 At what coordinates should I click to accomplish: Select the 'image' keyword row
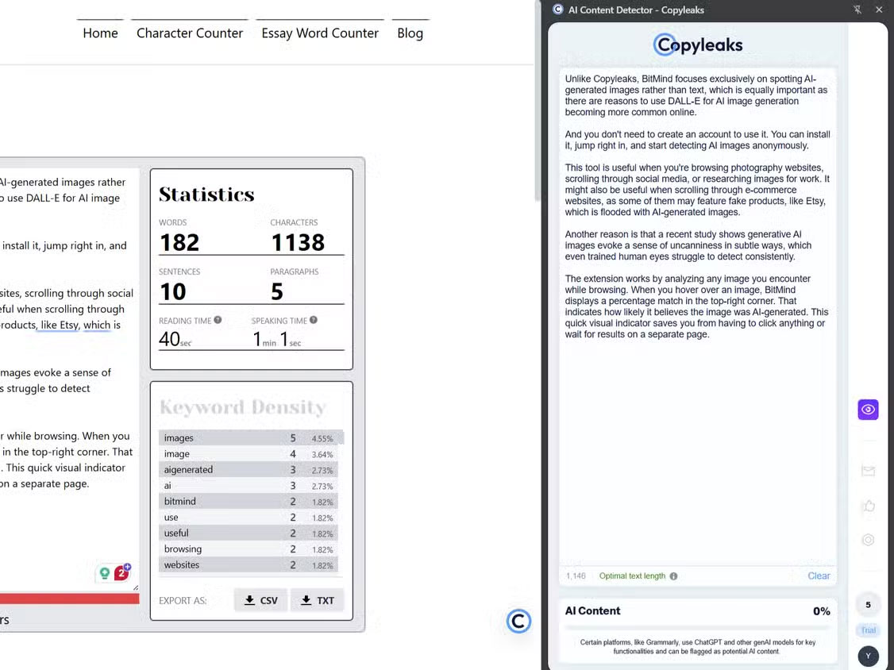(249, 454)
